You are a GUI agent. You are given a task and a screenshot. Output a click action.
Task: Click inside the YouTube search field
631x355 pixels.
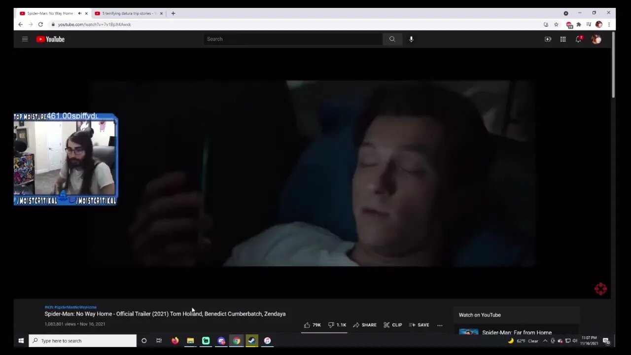tap(293, 39)
